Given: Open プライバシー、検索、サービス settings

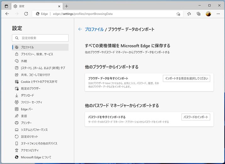Looking at the screenshot, I should pos(37,54).
